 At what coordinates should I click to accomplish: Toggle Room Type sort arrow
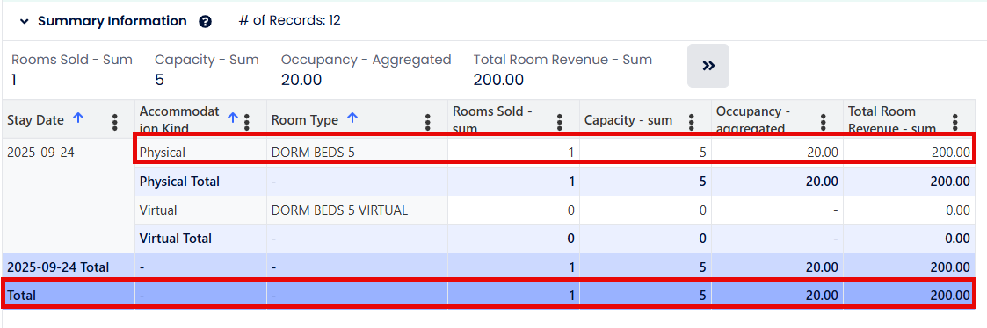pyautogui.click(x=352, y=118)
